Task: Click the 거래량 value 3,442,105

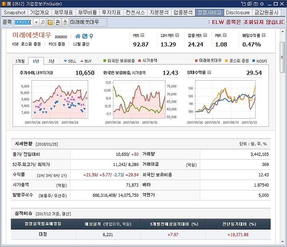Action: coord(259,154)
